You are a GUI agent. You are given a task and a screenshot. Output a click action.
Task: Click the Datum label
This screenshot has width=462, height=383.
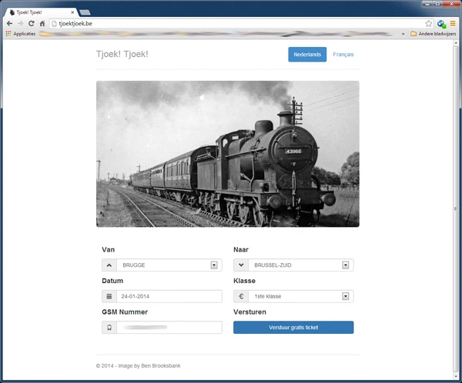point(112,281)
